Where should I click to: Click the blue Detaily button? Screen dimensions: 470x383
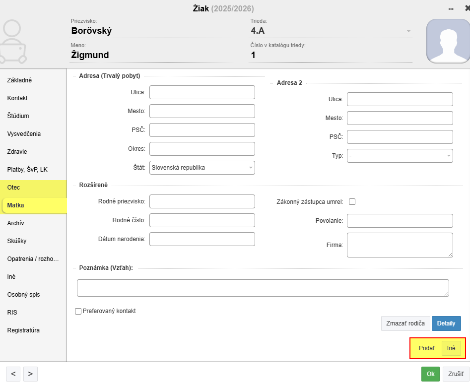tap(446, 323)
